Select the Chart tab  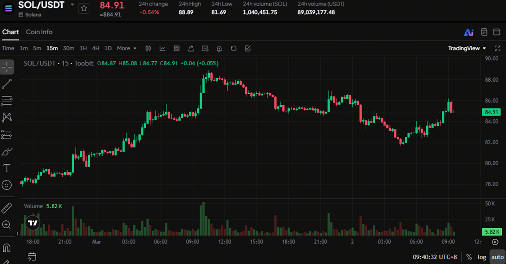(10, 32)
